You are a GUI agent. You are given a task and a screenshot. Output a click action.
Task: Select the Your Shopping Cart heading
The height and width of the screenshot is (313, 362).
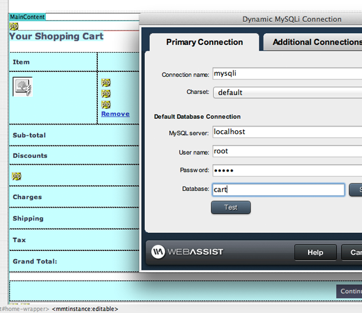click(56, 36)
